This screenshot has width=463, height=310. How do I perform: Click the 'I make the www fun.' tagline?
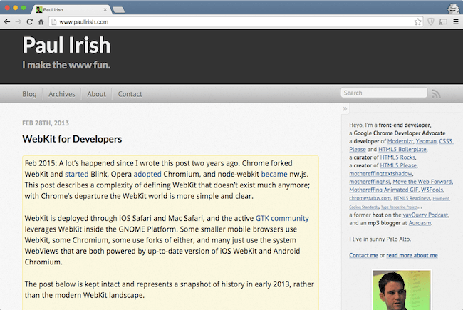tap(66, 65)
